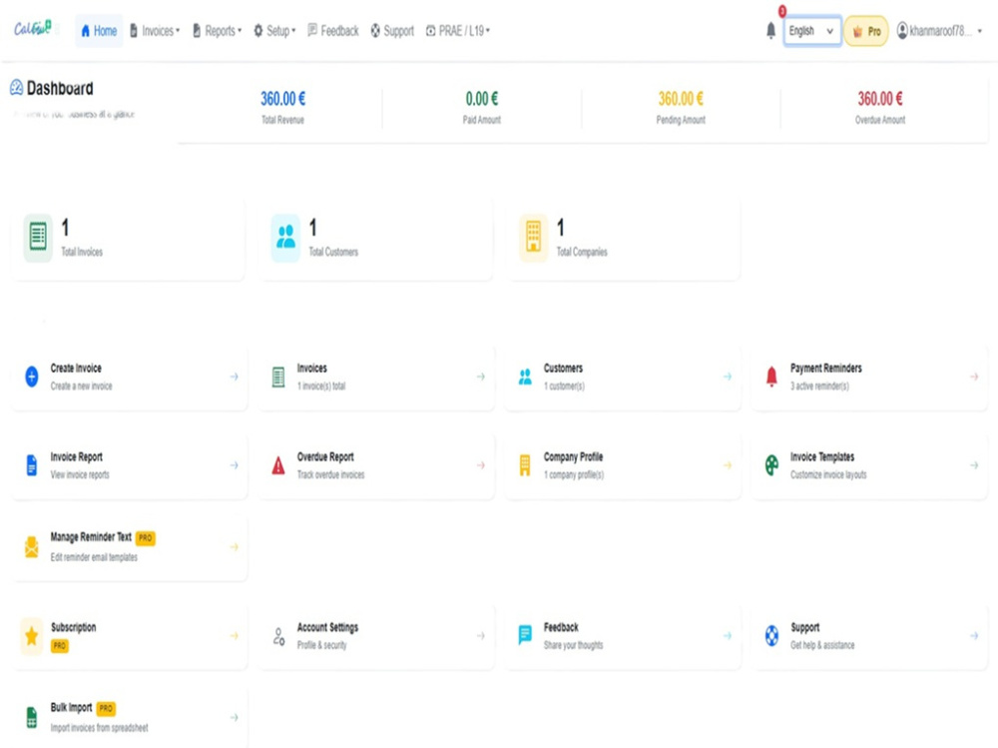Open the khanmaroof78 user account menu
The height and width of the screenshot is (748, 998).
[939, 31]
